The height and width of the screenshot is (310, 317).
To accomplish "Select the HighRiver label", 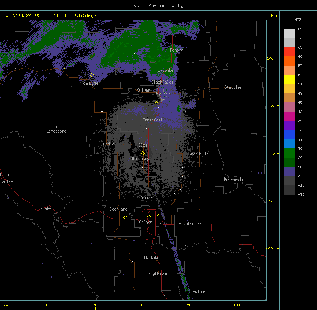I will click(x=158, y=274).
